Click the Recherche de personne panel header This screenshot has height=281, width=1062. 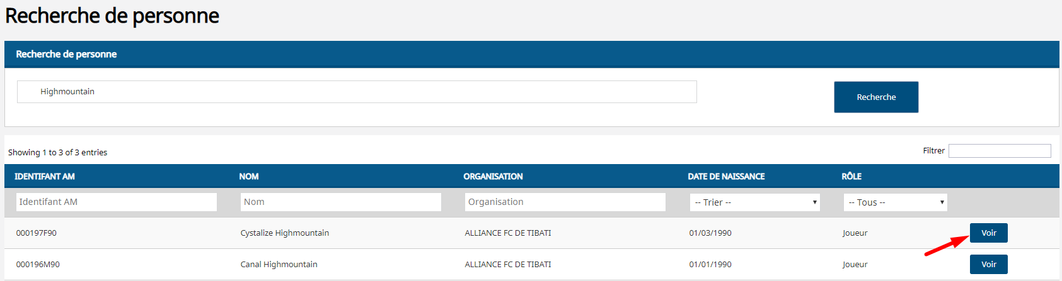pyautogui.click(x=66, y=54)
